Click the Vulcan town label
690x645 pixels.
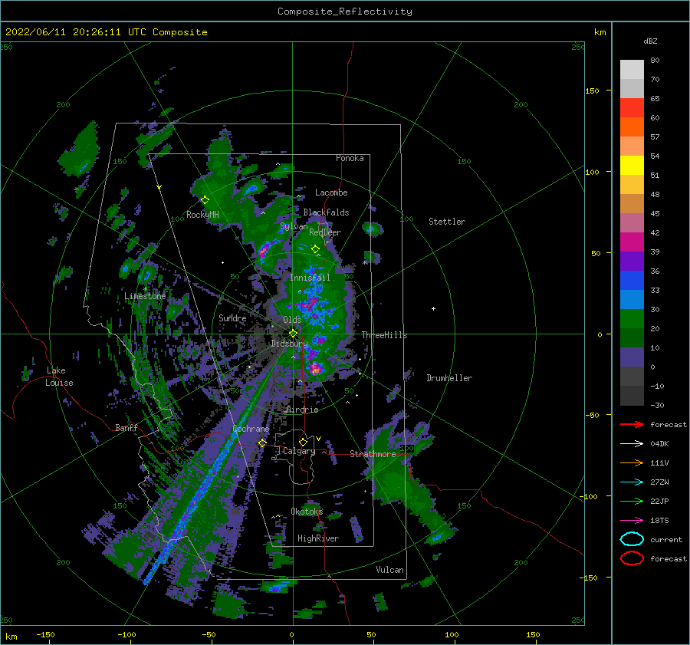389,570
